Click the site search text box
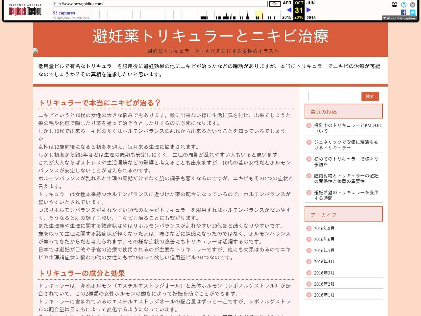 coord(334,96)
